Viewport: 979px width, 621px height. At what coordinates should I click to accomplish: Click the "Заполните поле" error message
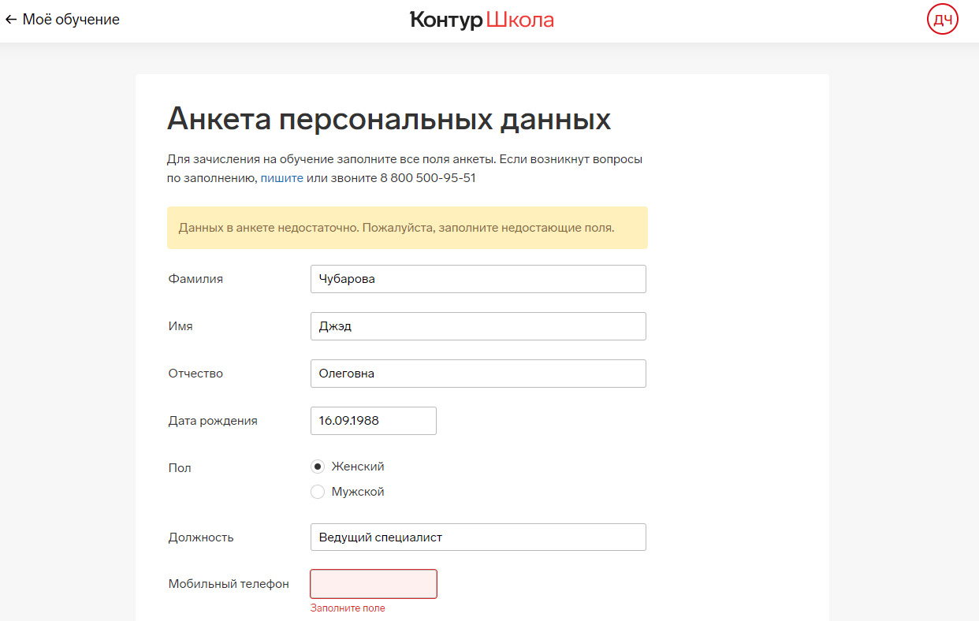[x=348, y=608]
